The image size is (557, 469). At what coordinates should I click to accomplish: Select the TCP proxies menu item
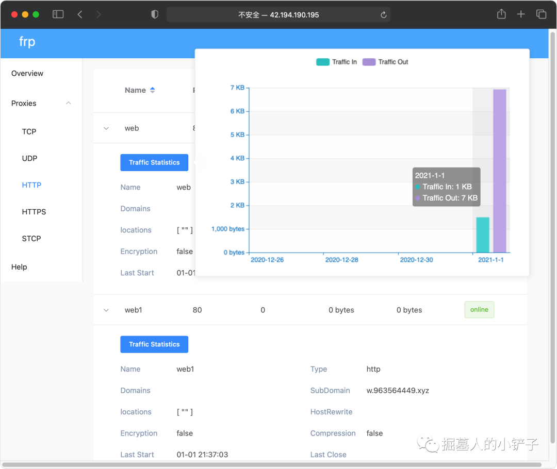tap(29, 131)
